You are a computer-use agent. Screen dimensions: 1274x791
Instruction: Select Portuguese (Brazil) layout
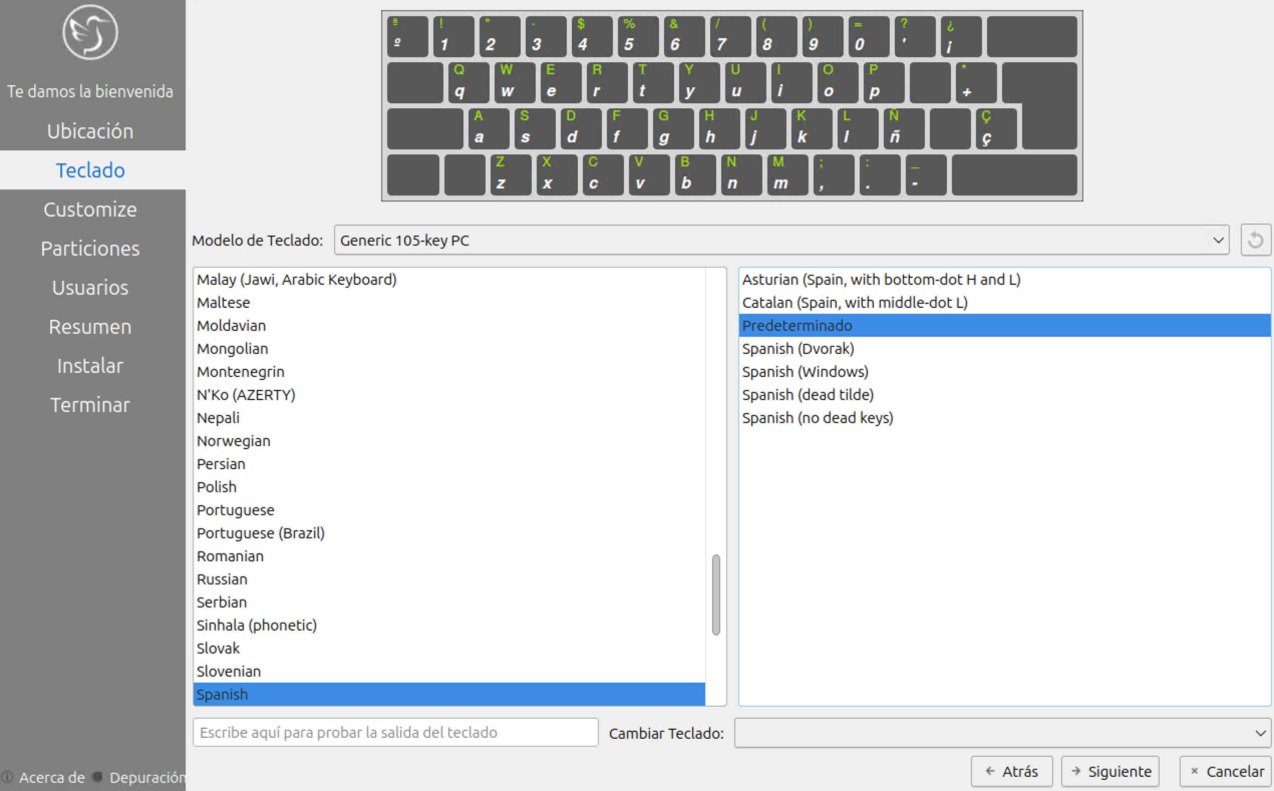pos(449,533)
